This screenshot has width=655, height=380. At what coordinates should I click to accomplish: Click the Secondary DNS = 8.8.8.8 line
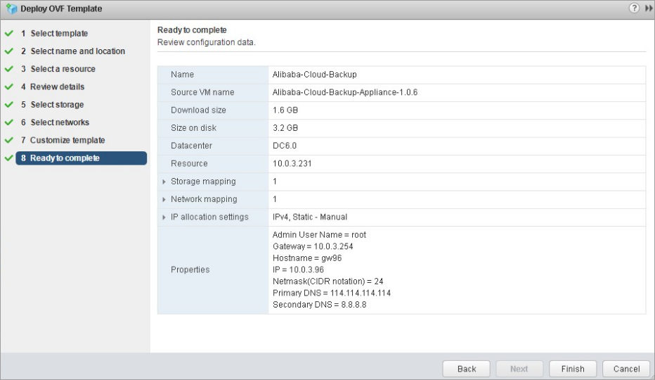point(320,305)
